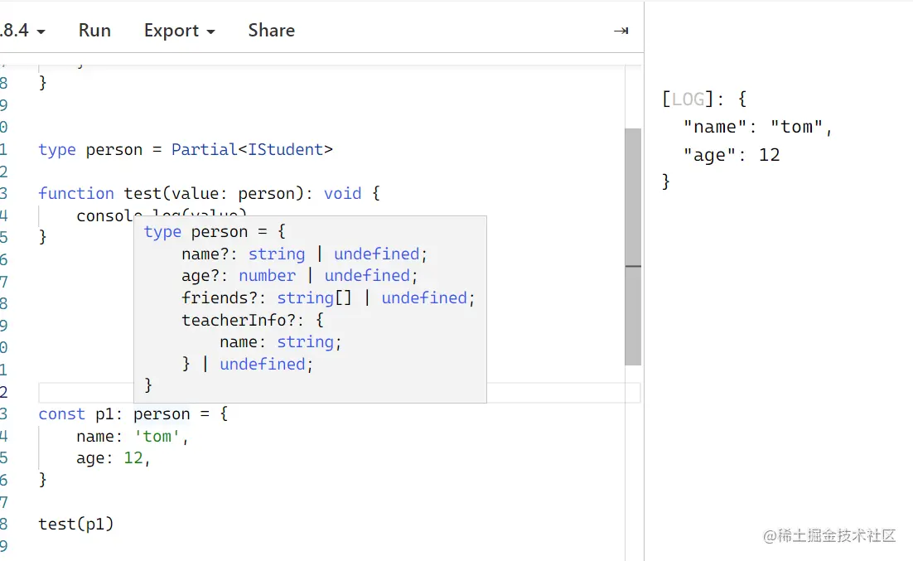Collapse the sidebar with arrow icon

[x=621, y=31]
